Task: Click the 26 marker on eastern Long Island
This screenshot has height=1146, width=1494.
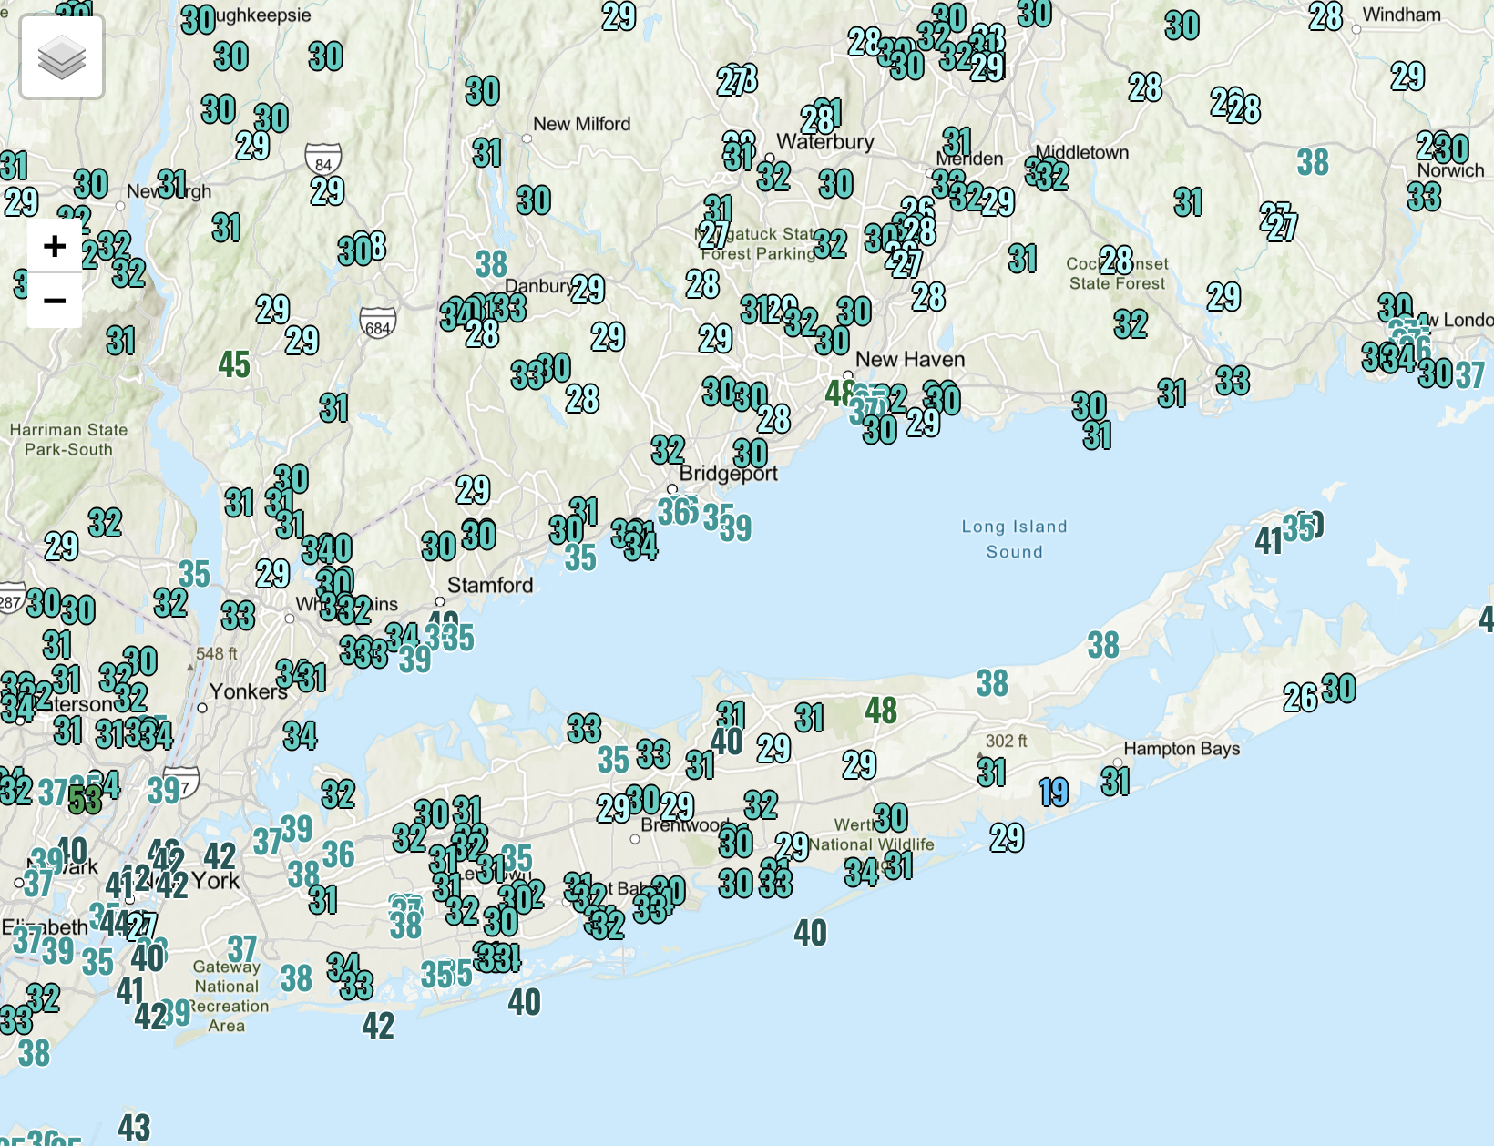Action: [1300, 698]
